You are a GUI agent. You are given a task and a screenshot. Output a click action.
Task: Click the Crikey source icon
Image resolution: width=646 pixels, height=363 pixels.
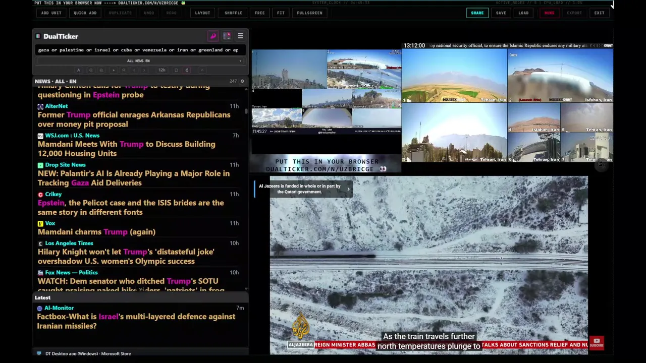point(40,194)
